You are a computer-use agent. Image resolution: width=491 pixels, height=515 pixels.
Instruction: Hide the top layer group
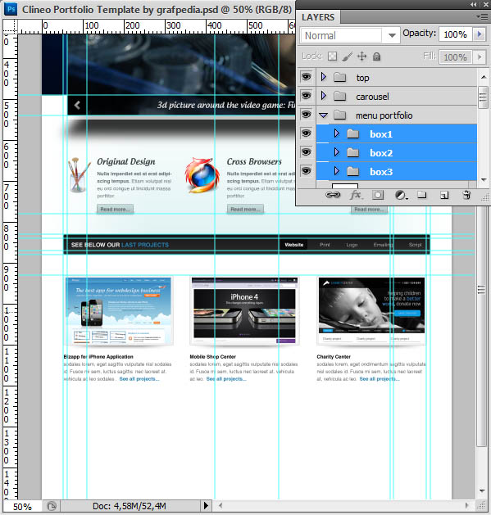tap(307, 77)
